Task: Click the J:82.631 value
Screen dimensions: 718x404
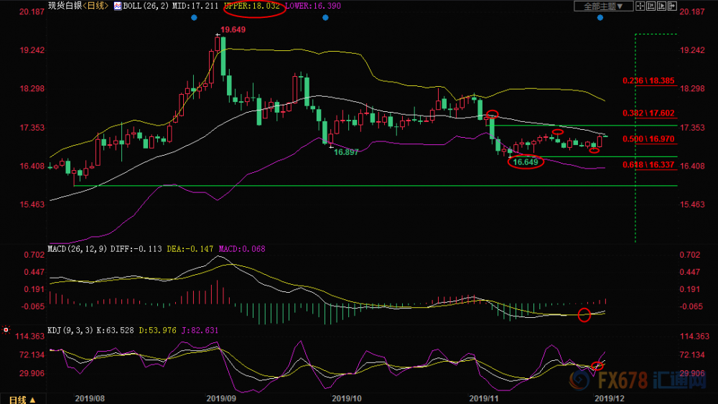Action: 200,330
